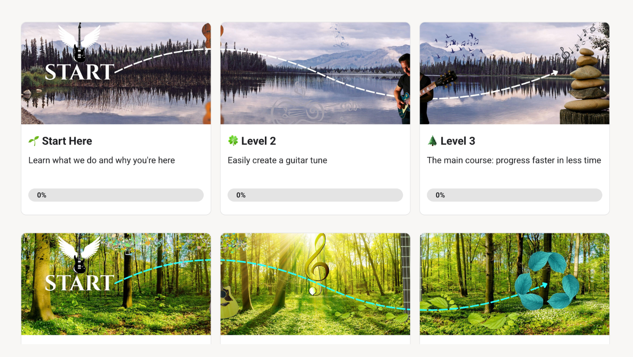This screenshot has height=357, width=633.
Task: Click the winged guitar logo on lake banner
Action: (x=79, y=43)
